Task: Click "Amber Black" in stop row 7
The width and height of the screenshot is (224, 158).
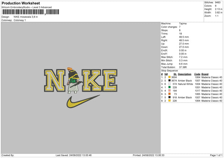Action: coord(185,97)
